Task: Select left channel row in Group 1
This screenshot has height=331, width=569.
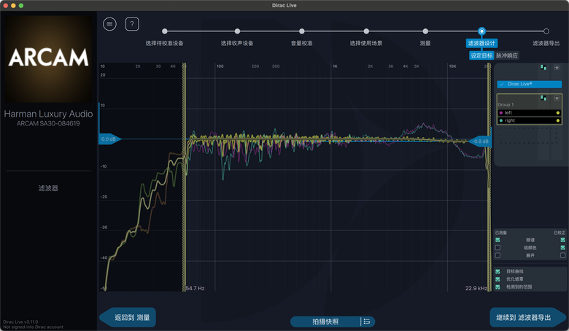Action: pos(530,113)
